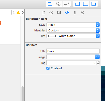This screenshot has height=101, width=105.
Task: Open the Quick Help inspector tab
Action: click(x=51, y=13)
